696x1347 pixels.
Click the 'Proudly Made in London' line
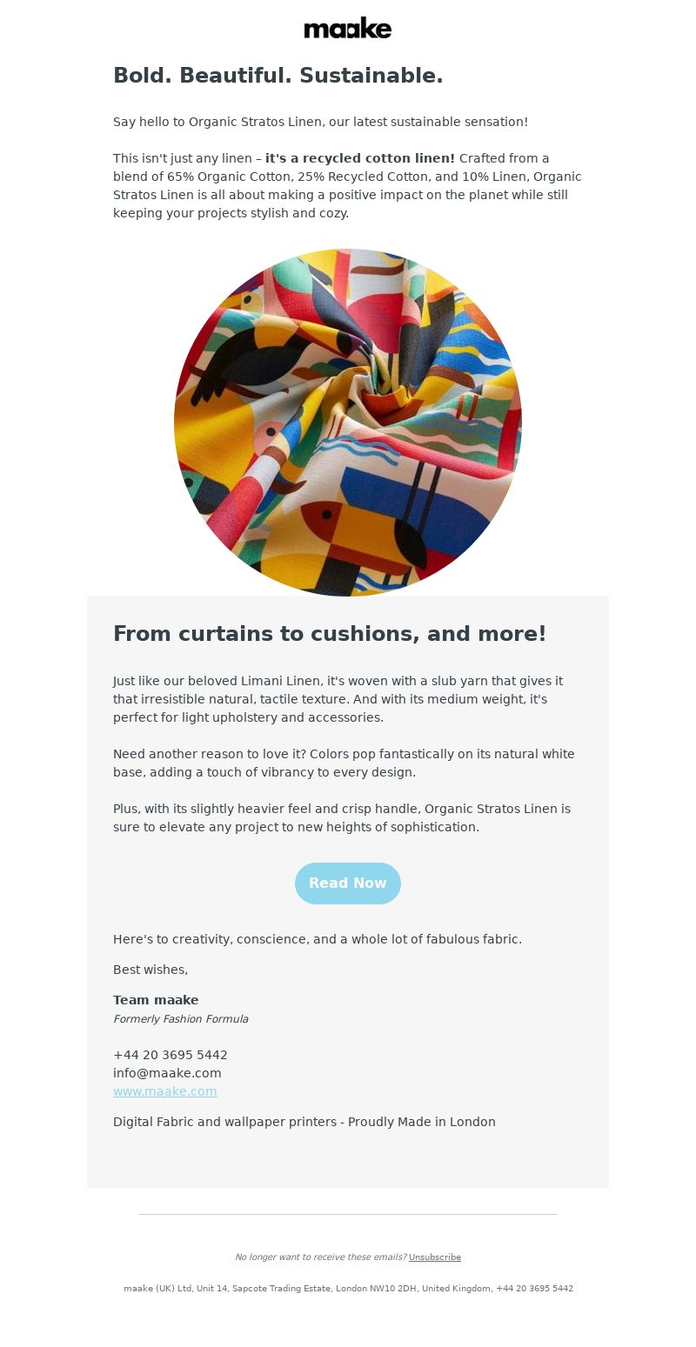304,1122
